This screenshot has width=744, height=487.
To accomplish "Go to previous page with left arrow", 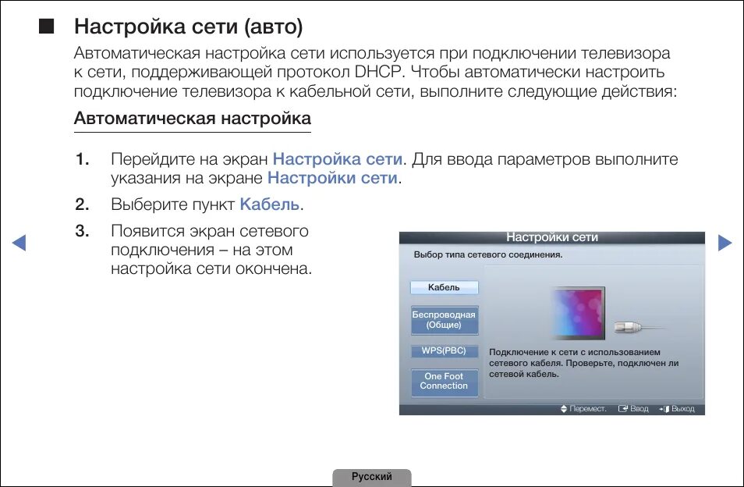I will [x=19, y=243].
